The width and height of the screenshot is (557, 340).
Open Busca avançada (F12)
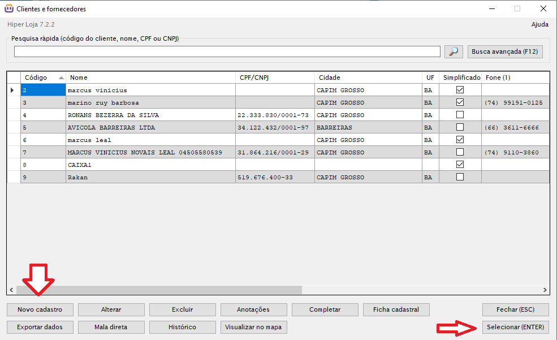click(505, 51)
